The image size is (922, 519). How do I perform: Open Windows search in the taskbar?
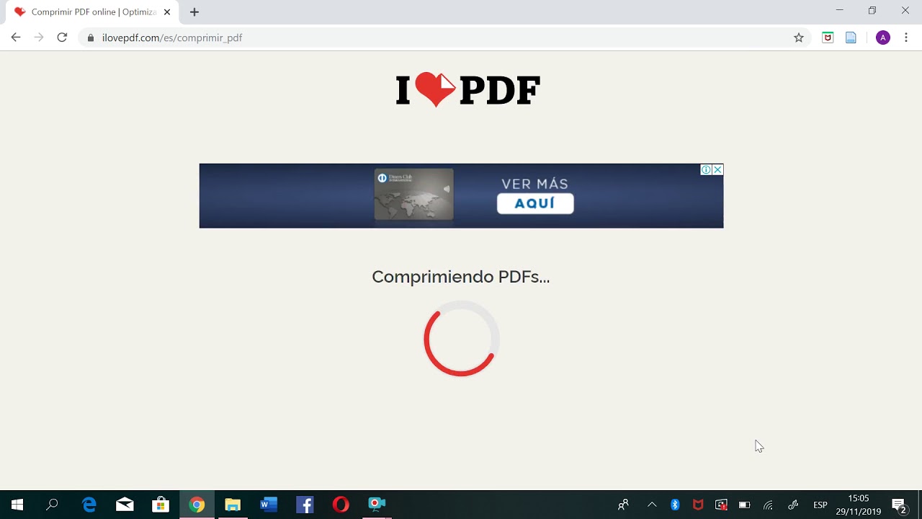tap(52, 505)
